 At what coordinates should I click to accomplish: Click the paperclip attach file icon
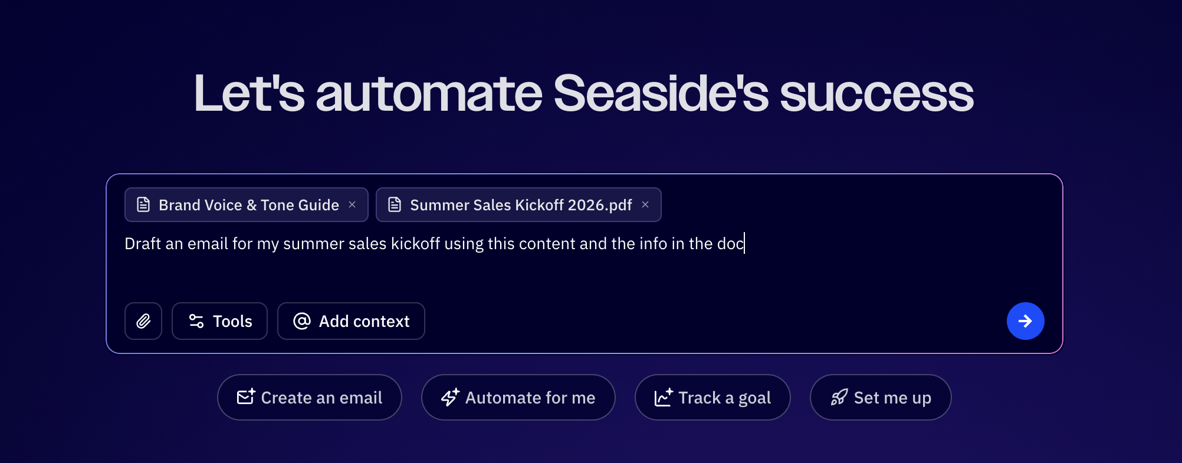click(x=143, y=321)
